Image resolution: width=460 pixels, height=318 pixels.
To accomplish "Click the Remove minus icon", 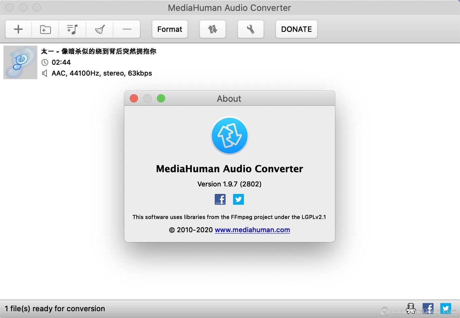I will pyautogui.click(x=127, y=29).
